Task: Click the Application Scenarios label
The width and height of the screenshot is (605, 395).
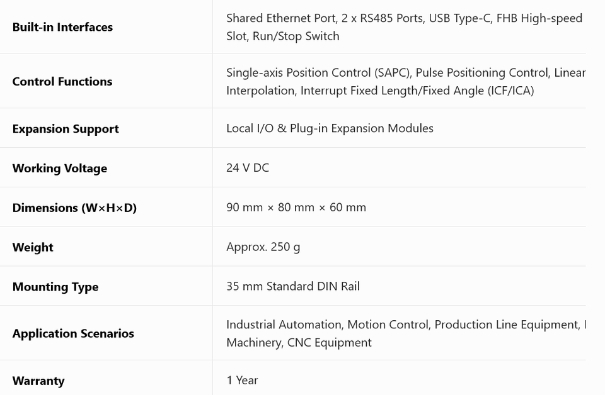Action: (73, 333)
